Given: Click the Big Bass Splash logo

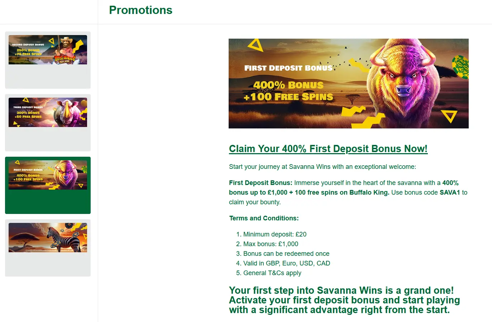Looking at the screenshot, I should [65, 59].
